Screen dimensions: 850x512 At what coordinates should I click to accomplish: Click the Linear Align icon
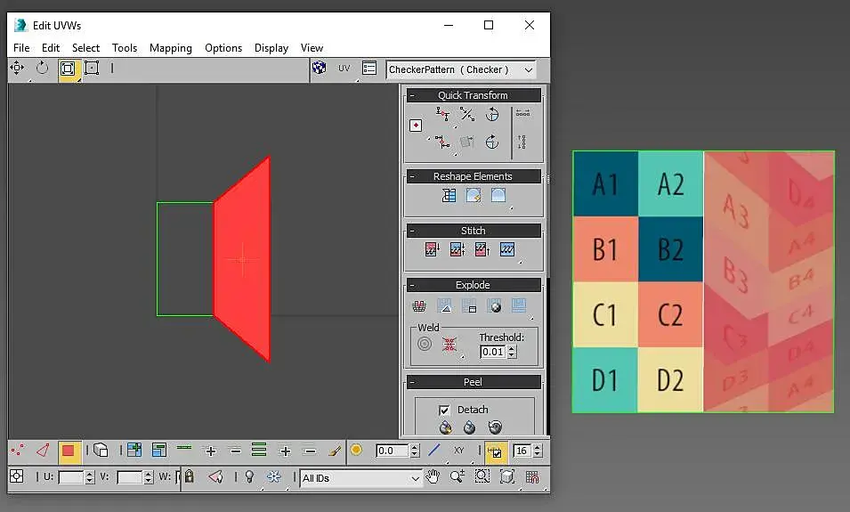pos(466,114)
